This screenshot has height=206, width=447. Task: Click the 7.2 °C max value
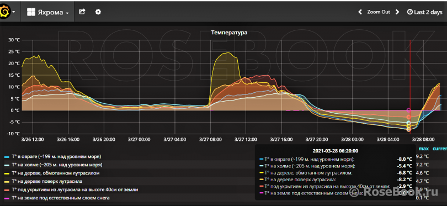coord(422,165)
